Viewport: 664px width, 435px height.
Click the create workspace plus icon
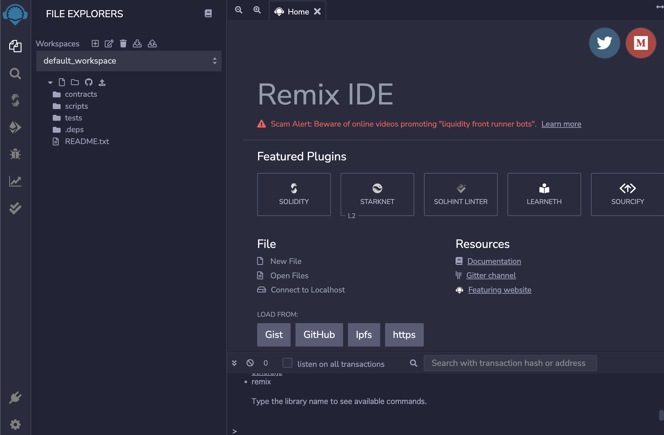pos(95,44)
